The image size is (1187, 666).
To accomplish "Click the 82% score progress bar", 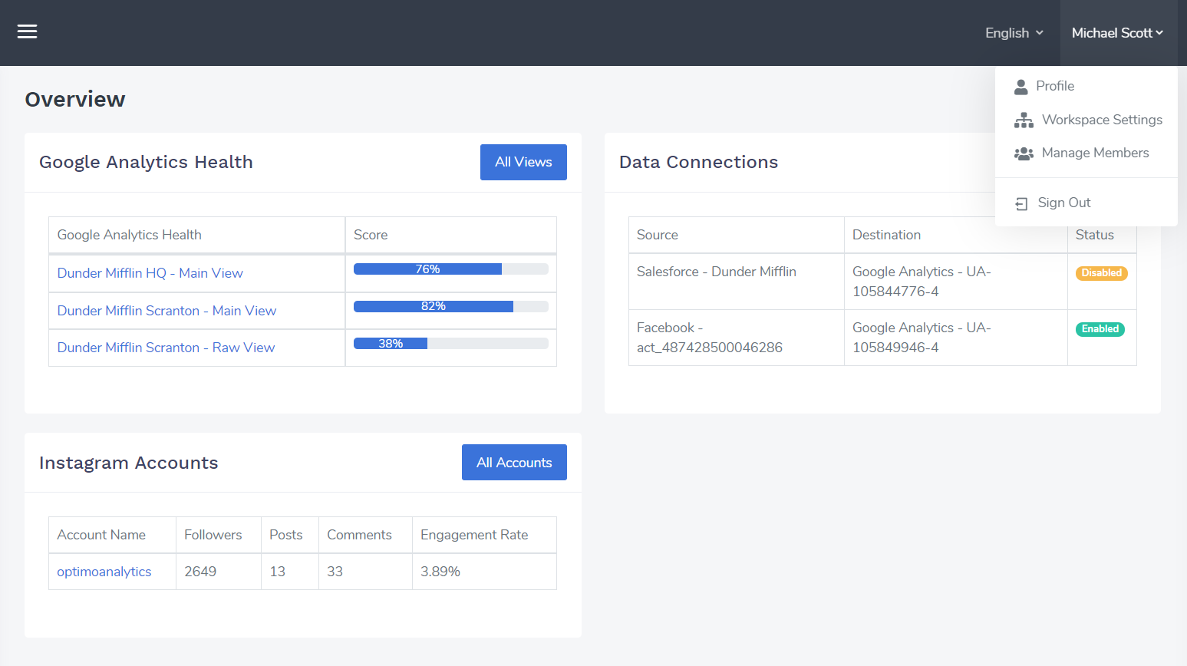I will coord(451,306).
